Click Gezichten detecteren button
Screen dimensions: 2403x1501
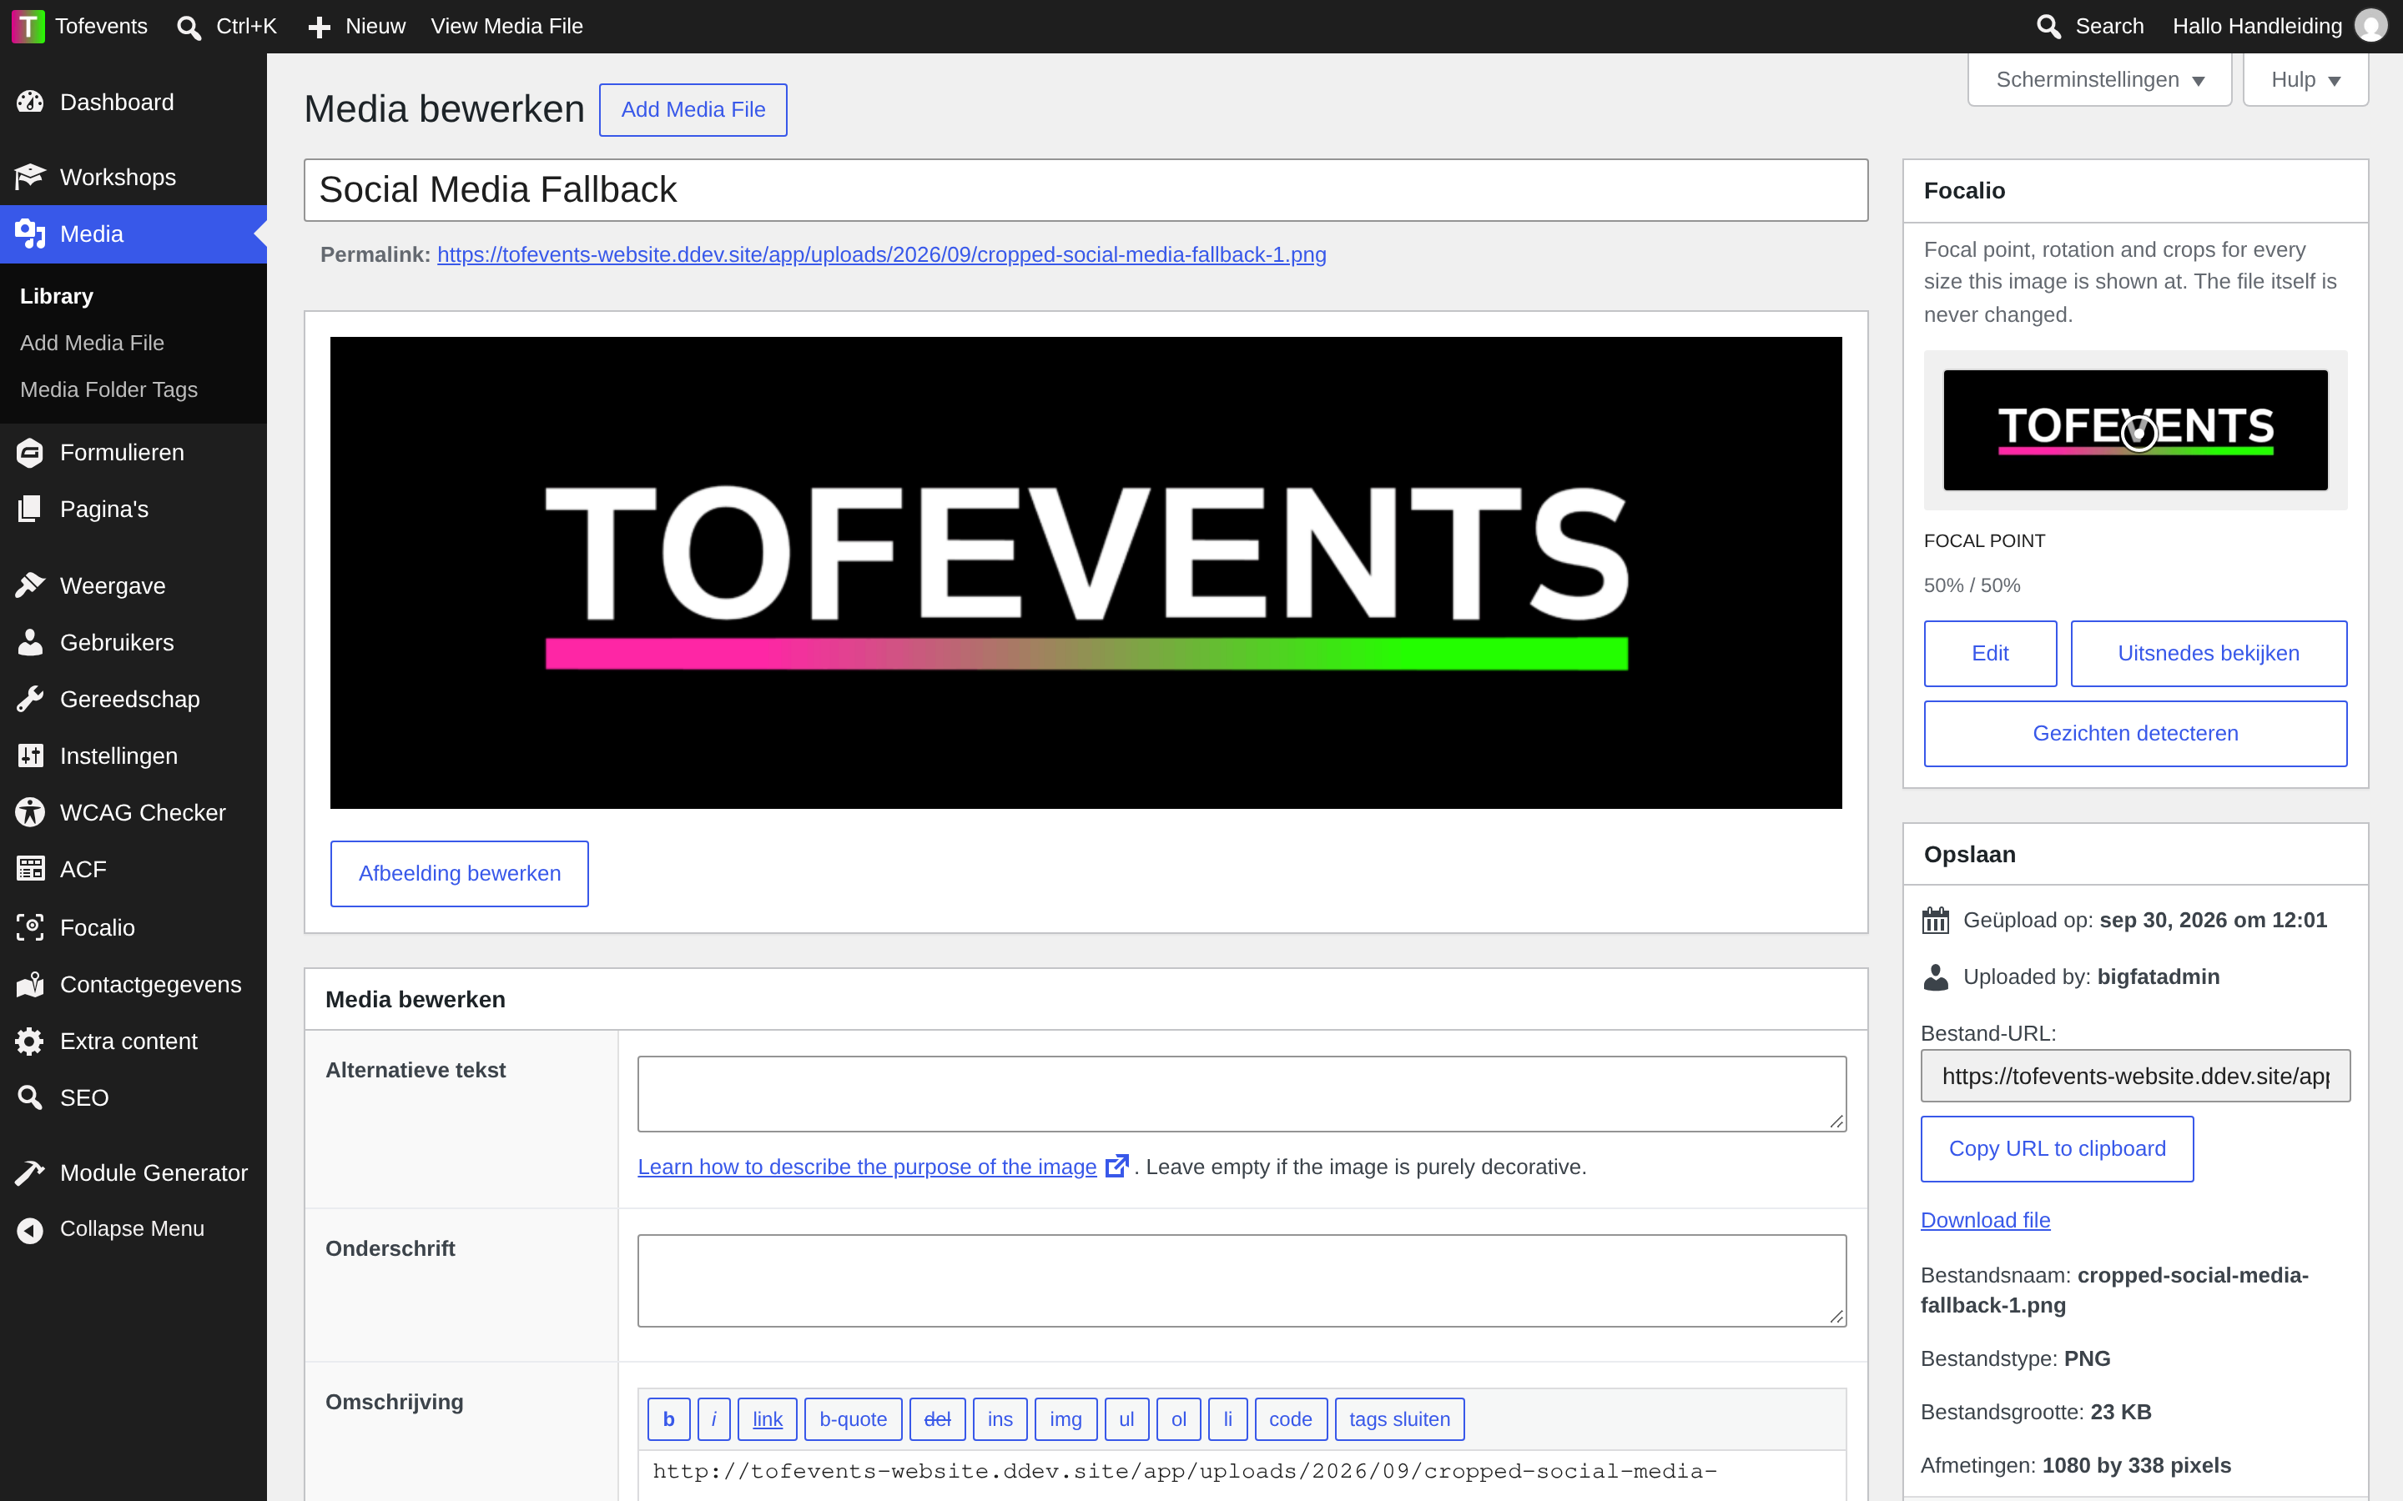click(2135, 734)
